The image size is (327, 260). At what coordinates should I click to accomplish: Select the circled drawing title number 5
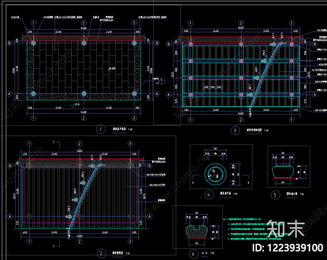click(x=275, y=195)
